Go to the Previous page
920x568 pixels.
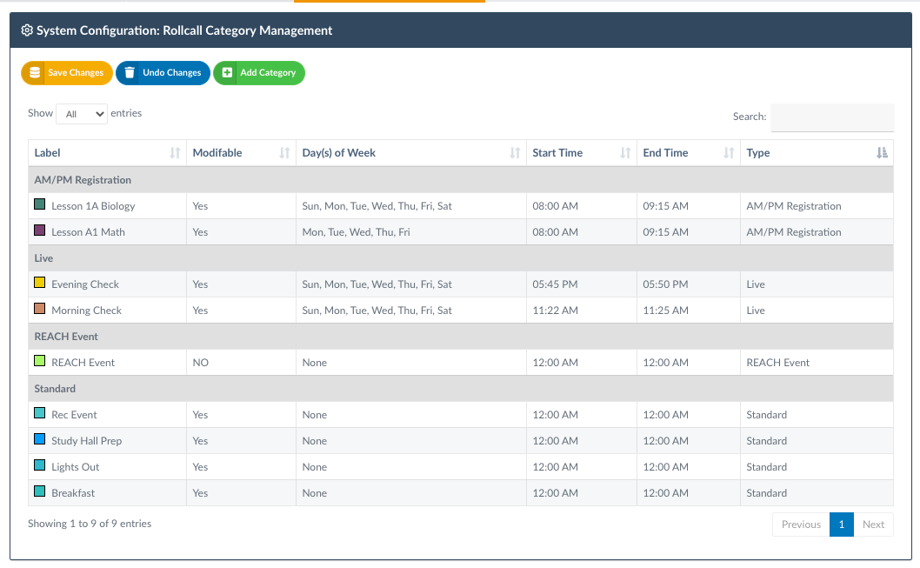pyautogui.click(x=801, y=525)
